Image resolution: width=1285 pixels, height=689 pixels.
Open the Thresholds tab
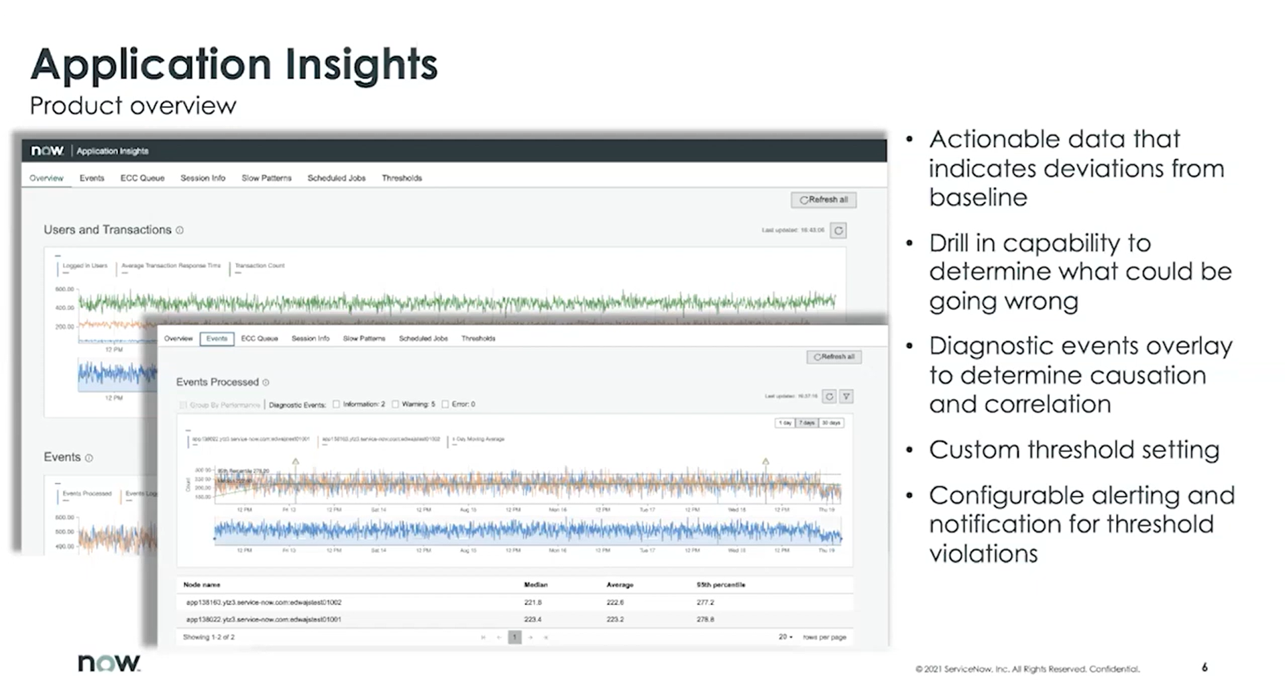(478, 339)
